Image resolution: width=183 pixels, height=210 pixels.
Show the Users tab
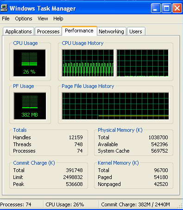pos(136,31)
